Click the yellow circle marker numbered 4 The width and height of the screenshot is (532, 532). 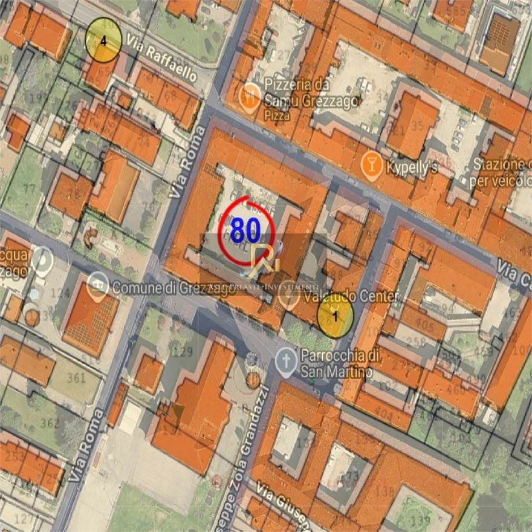(x=103, y=41)
